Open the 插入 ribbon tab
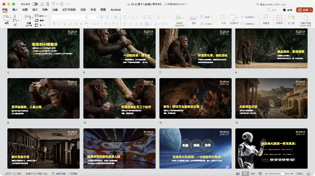This screenshot has height=176, width=315. pyautogui.click(x=15, y=10)
